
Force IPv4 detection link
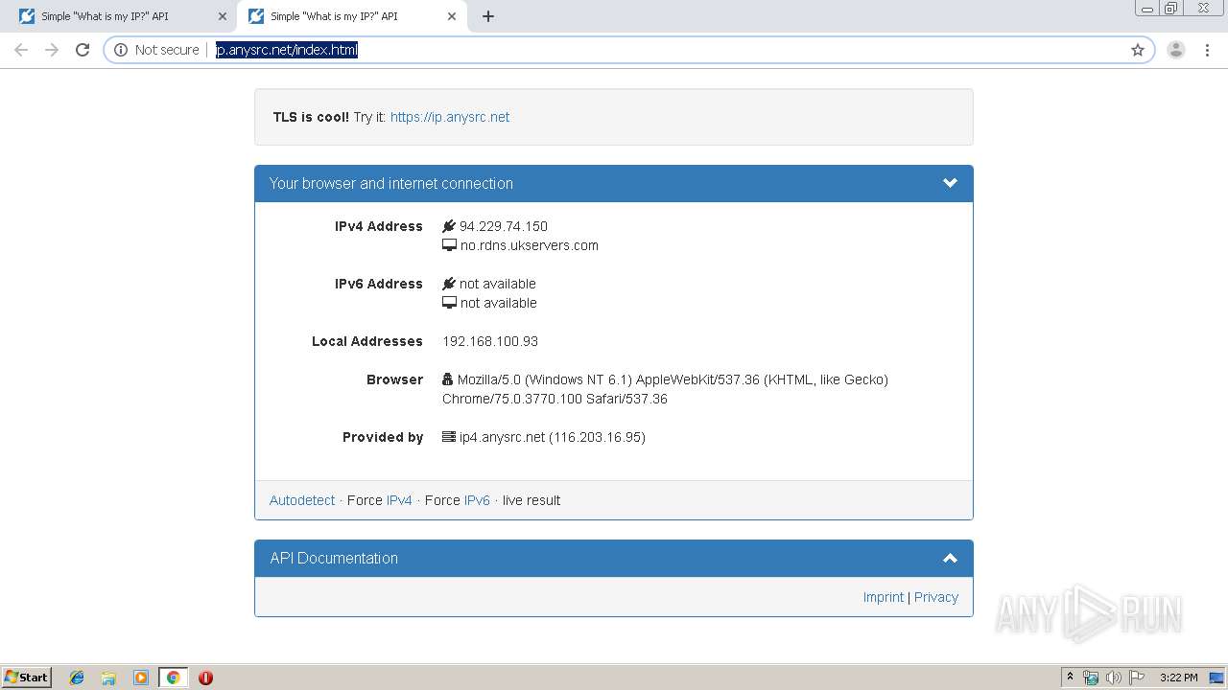coord(399,500)
